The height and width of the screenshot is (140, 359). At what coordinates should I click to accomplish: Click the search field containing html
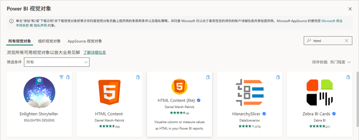pyautogui.click(x=328, y=41)
